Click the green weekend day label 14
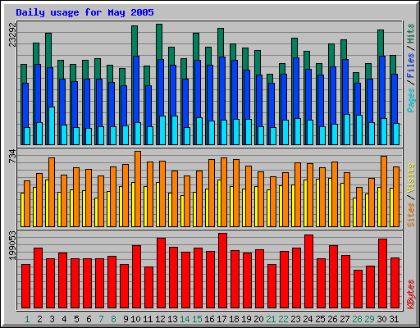The height and width of the screenshot is (328, 420). tap(185, 319)
